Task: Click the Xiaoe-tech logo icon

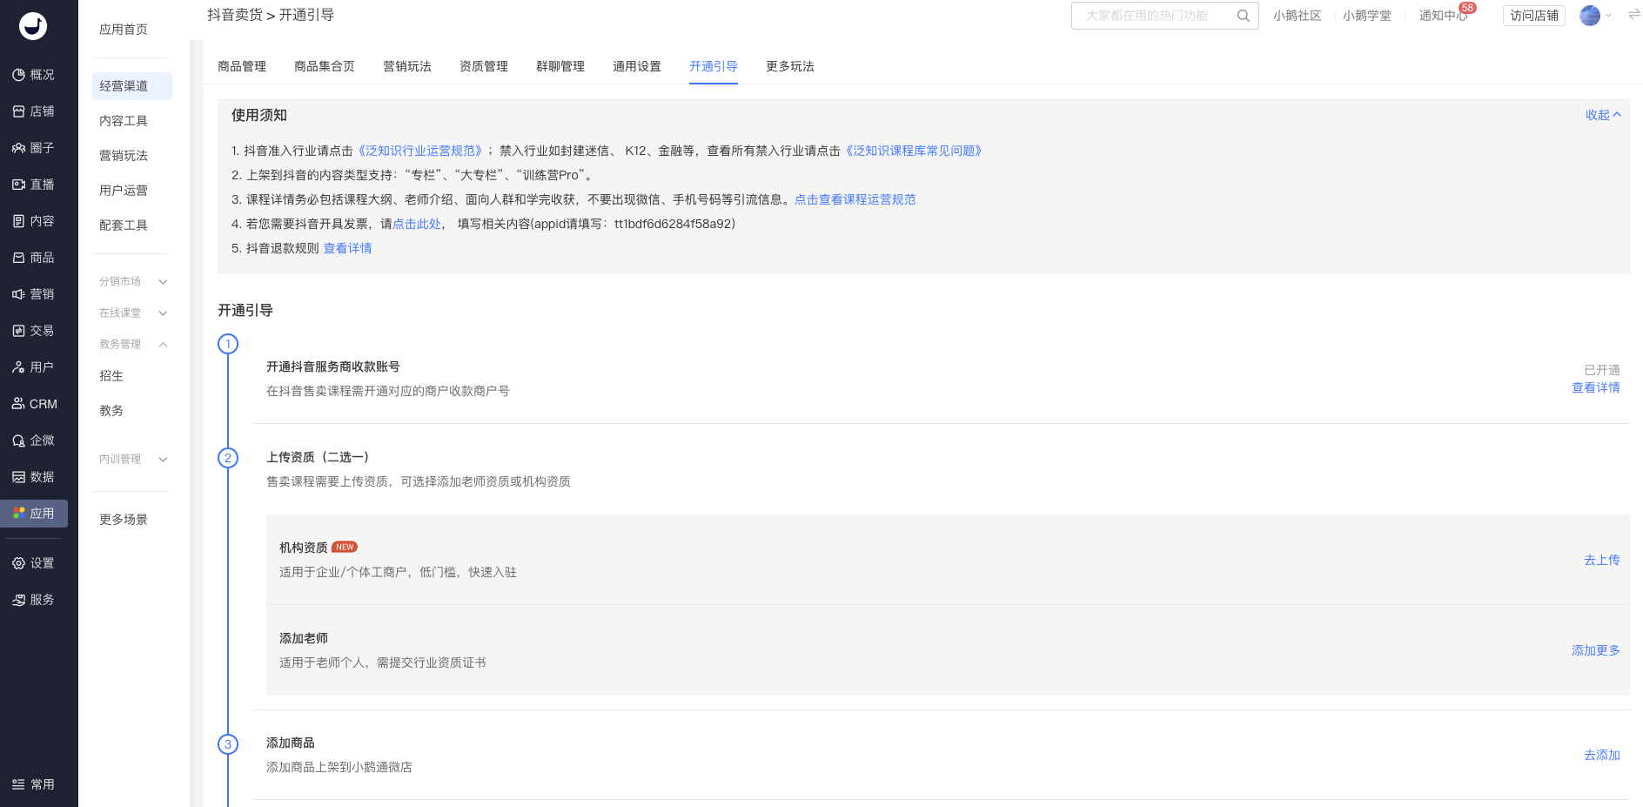Action: pos(33,26)
